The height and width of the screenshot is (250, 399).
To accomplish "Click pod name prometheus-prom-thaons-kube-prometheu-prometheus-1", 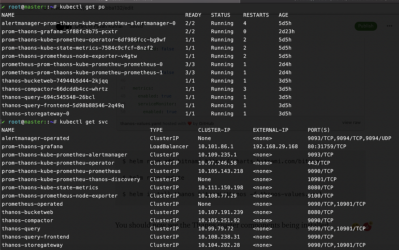I will pos(82,73).
